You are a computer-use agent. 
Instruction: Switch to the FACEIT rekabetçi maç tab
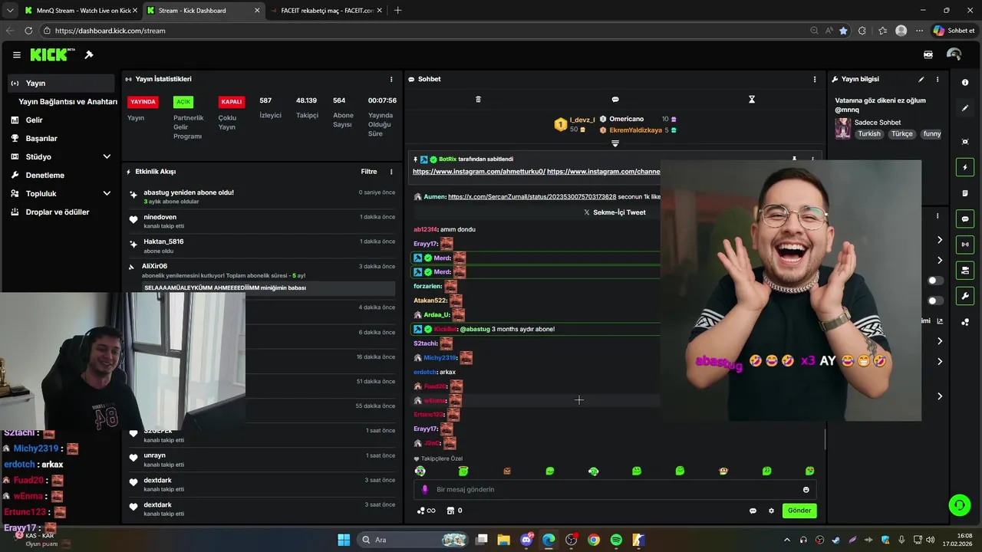point(327,11)
